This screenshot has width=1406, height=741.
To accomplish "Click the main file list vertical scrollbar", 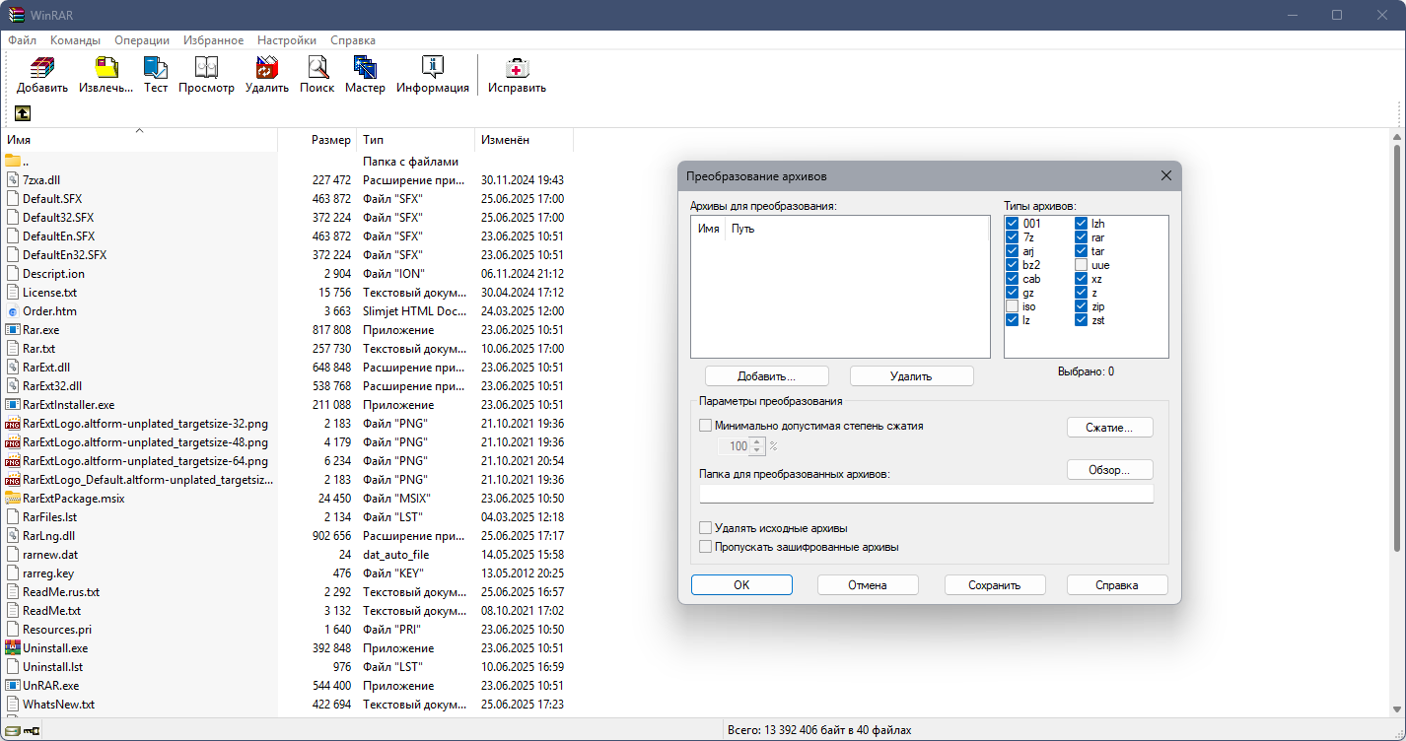I will (1398, 349).
